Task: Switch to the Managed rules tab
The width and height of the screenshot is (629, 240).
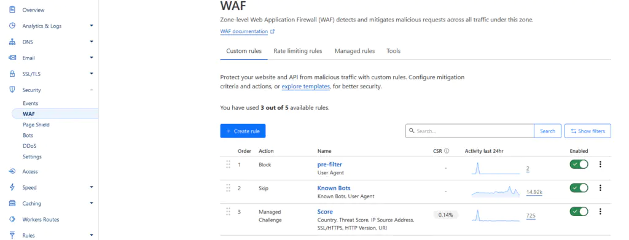Action: point(354,51)
